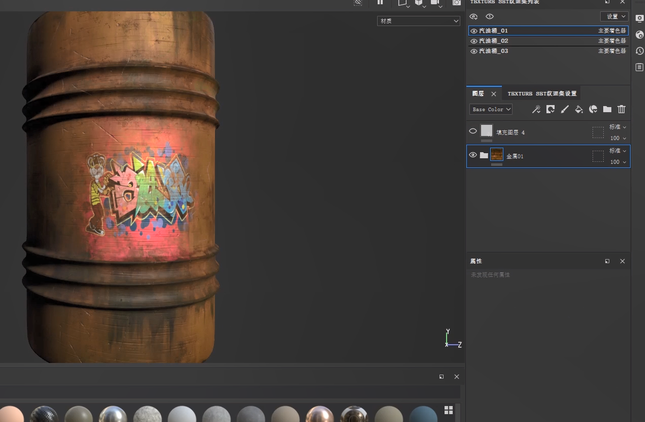Toggle eye icon of 金属01 folder layer
Screen dimensions: 645x422
point(473,155)
